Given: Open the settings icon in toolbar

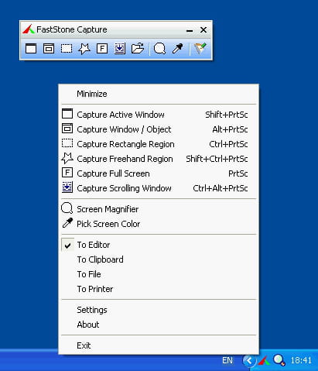Looking at the screenshot, I should tap(200, 49).
